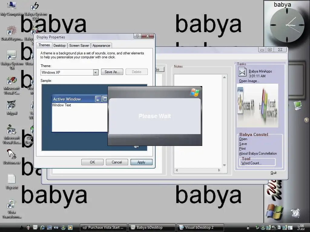Screen dimensions: 310x232
Task: Launch Internet Explorer from quick launch
Action: coord(42,227)
